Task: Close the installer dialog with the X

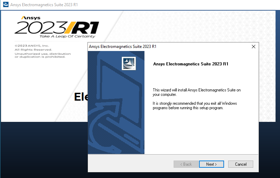Action: click(253, 47)
